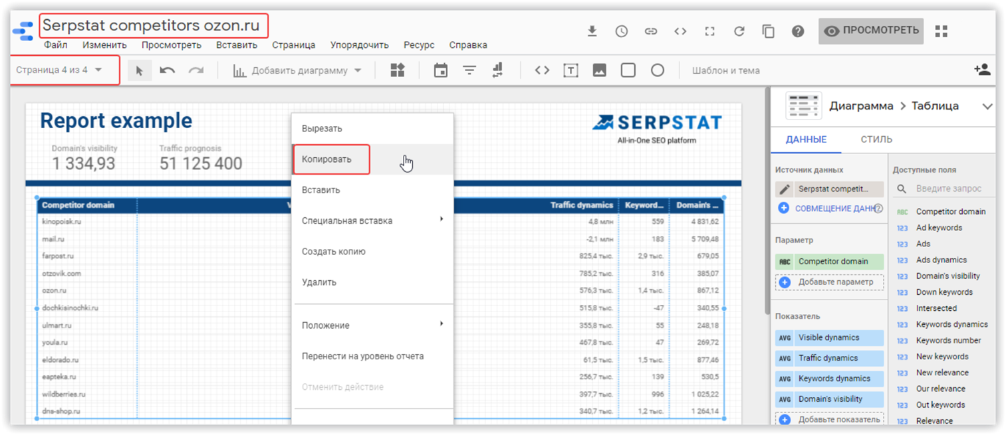Viewport: 1006px width, 435px height.
Task: Choose Удалить from the context menu
Action: (x=372, y=282)
